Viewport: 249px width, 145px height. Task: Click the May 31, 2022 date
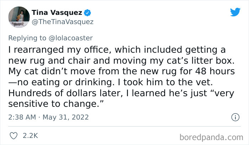click(66, 117)
